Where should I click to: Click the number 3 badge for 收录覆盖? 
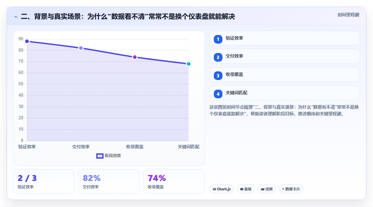click(218, 76)
